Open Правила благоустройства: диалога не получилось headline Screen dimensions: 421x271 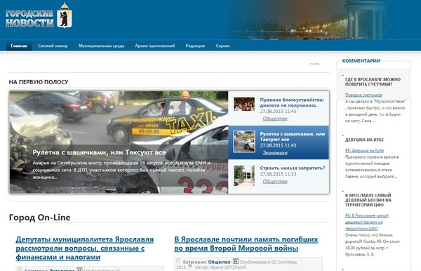[292, 103]
